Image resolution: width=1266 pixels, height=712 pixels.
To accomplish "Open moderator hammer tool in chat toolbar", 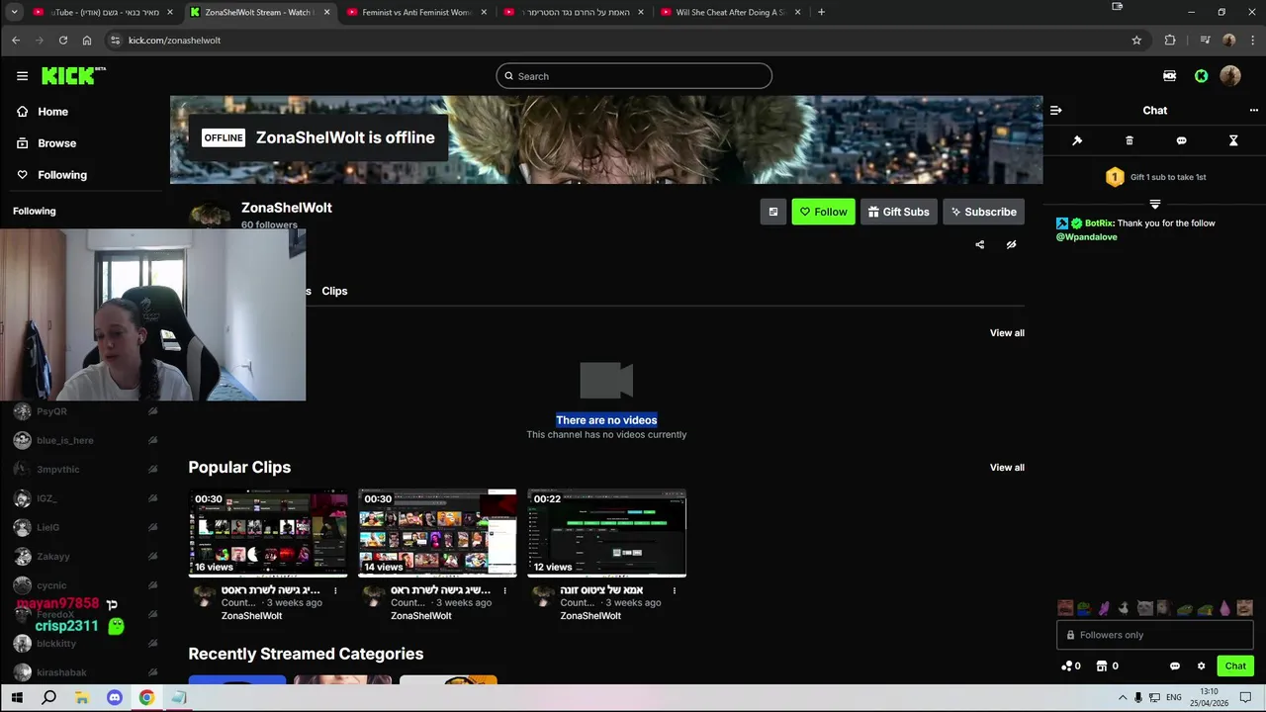I will (x=1077, y=140).
